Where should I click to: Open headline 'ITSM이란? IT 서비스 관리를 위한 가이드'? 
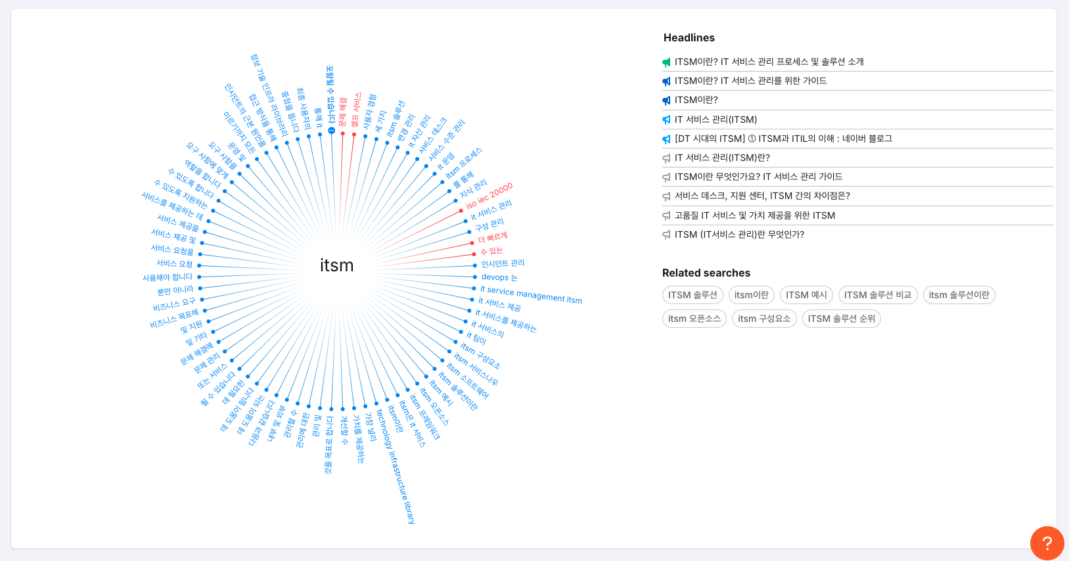pos(750,81)
